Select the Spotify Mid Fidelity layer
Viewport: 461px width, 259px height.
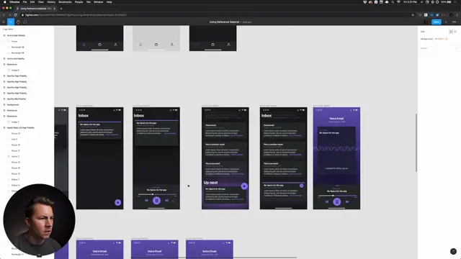pyautogui.click(x=17, y=99)
